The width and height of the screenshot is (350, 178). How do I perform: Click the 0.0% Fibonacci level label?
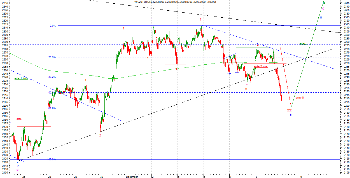point(53,26)
